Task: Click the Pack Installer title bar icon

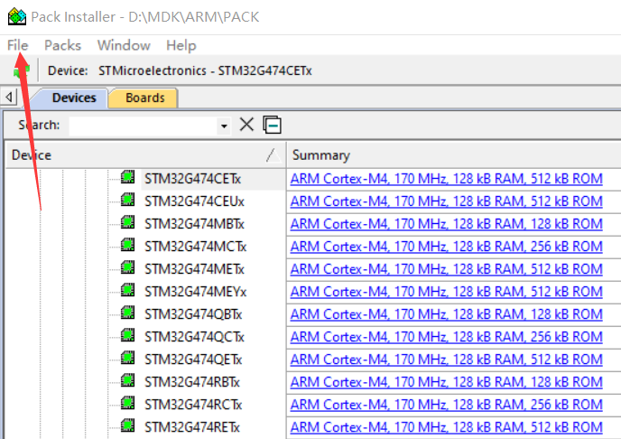Action: tap(17, 16)
